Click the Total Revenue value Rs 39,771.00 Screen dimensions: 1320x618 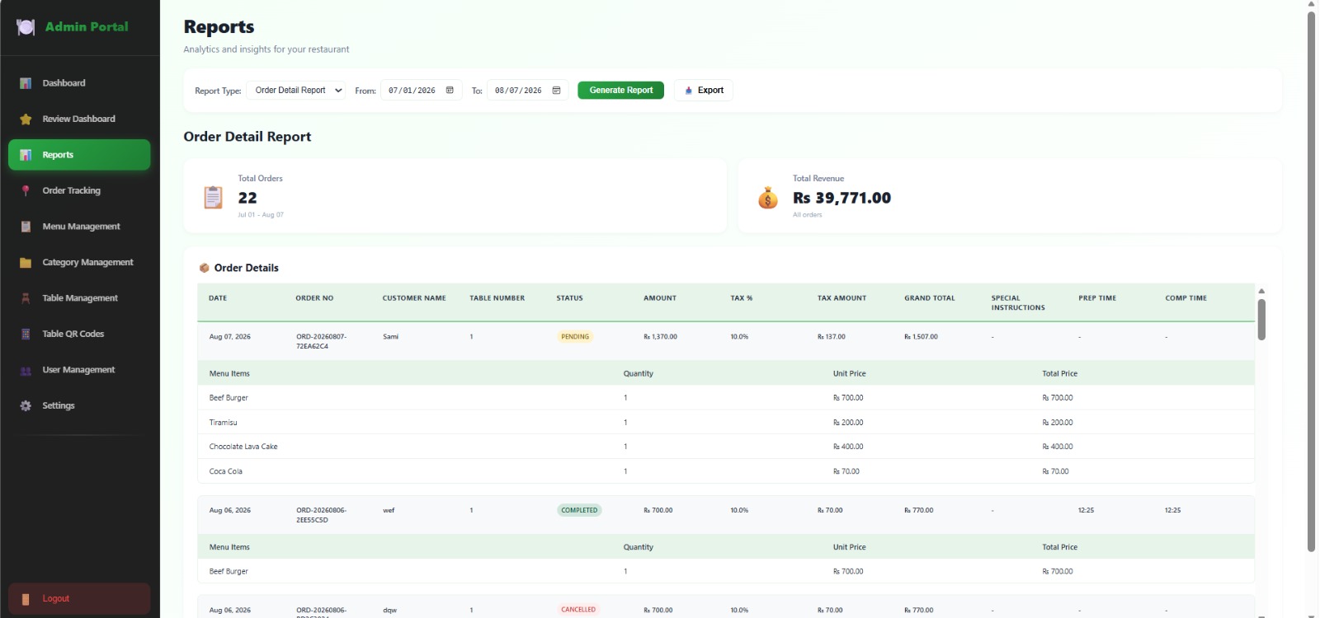coord(841,198)
